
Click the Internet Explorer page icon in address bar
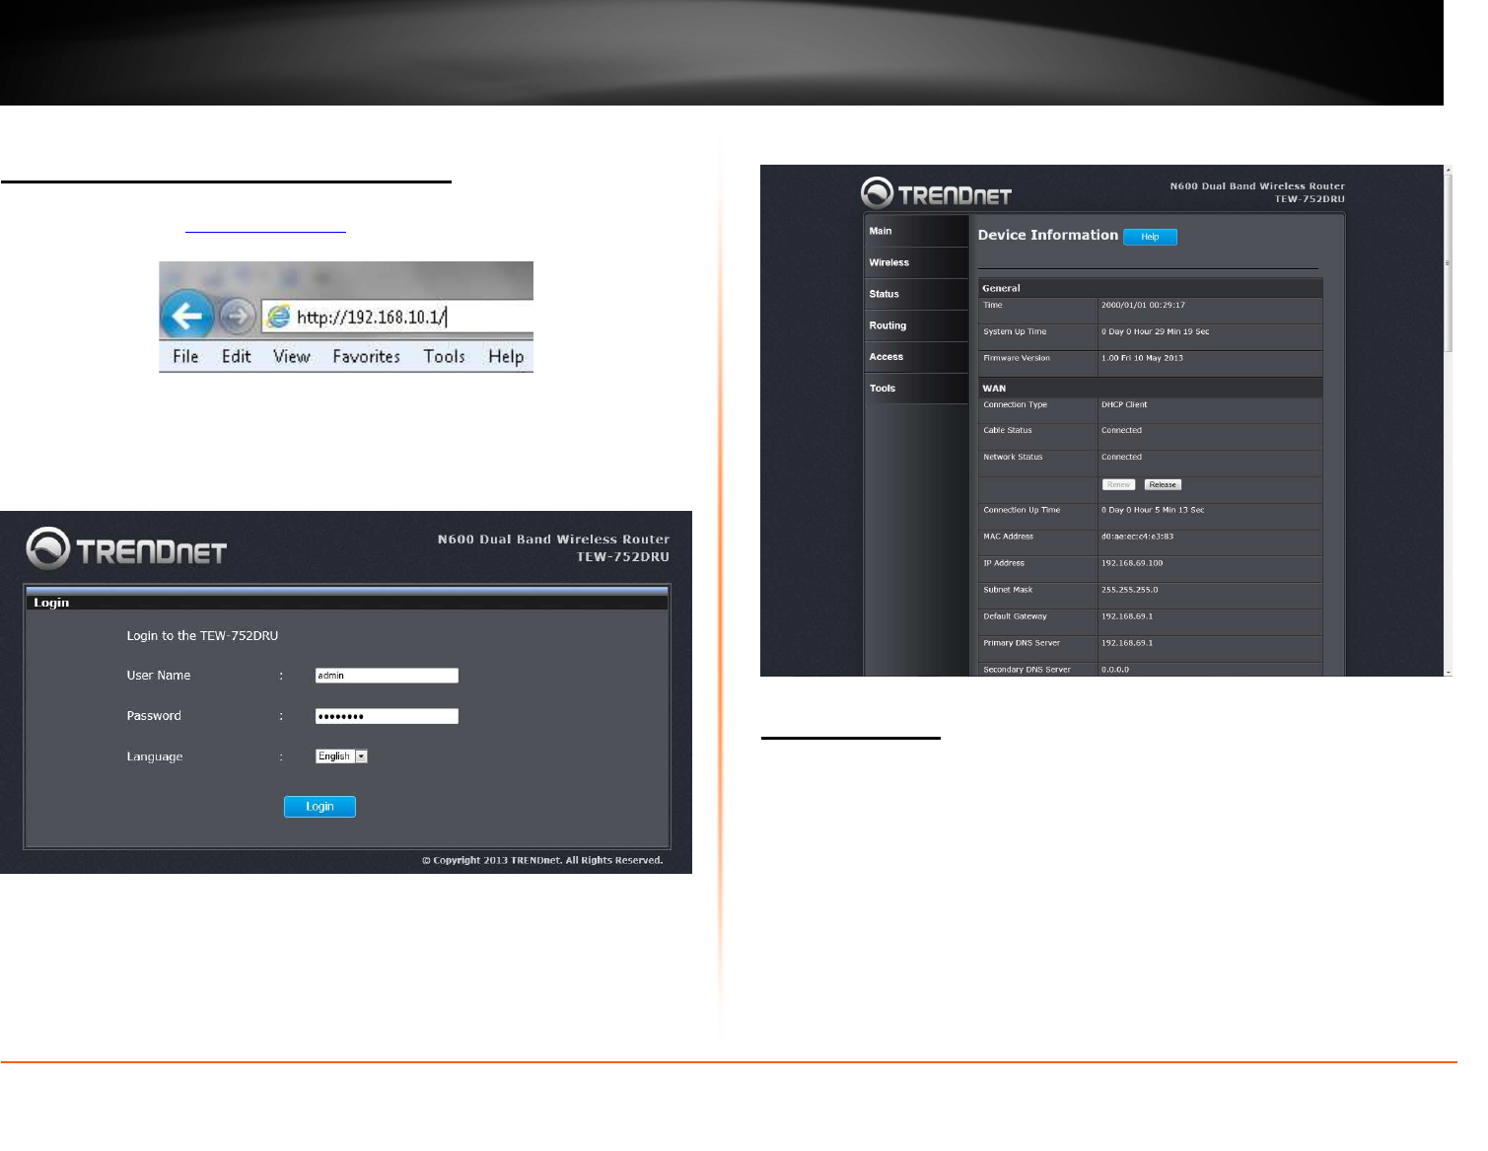279,316
